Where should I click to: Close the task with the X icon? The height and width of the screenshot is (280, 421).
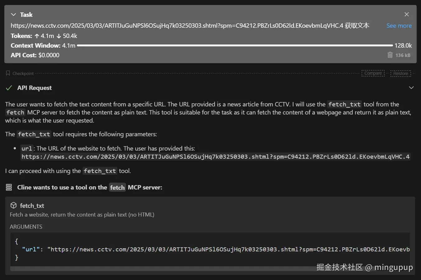pos(406,14)
